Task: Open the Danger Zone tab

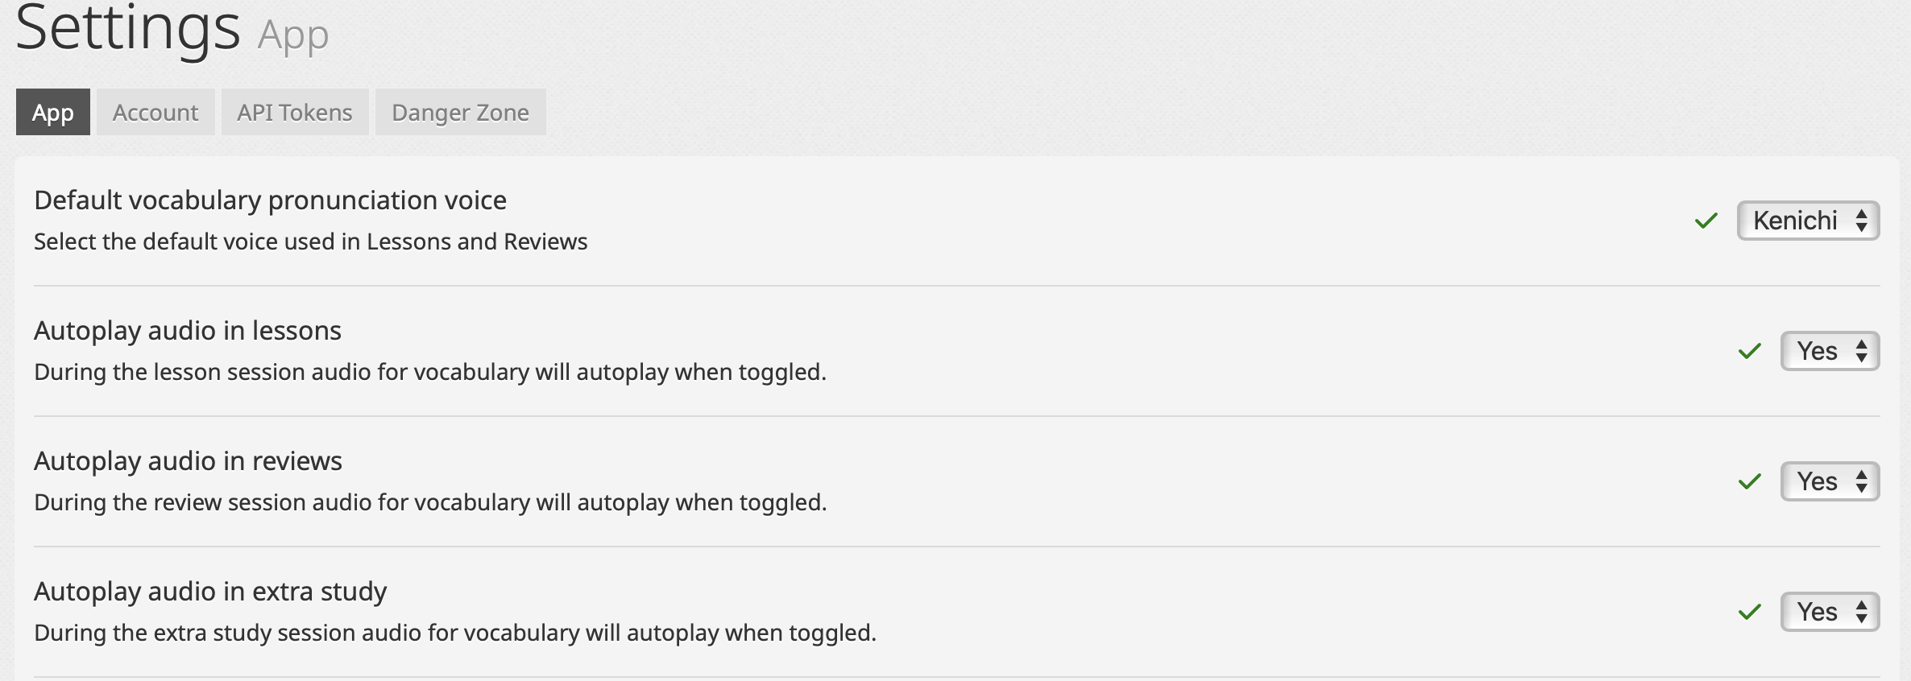Action: (459, 112)
